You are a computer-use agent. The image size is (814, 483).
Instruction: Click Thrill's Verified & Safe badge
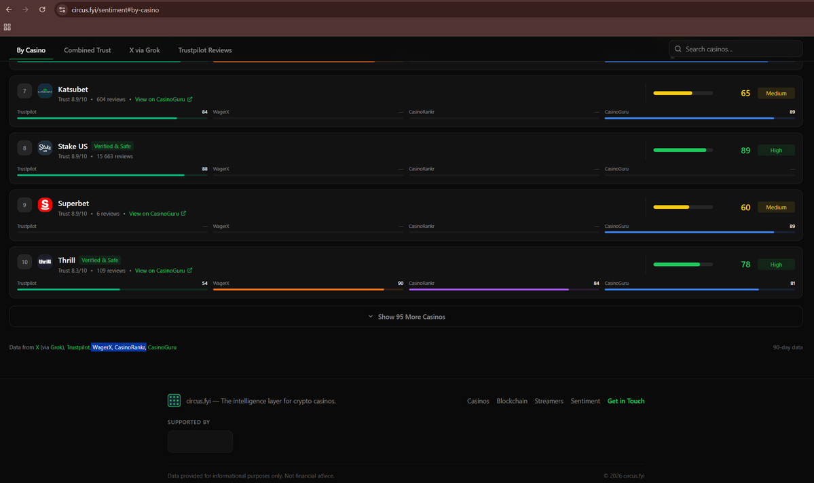tap(100, 260)
